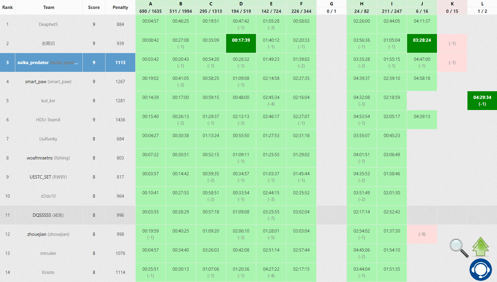Image resolution: width=497 pixels, height=282 pixels.
Task: Click the Penalty column header
Action: 120,7
